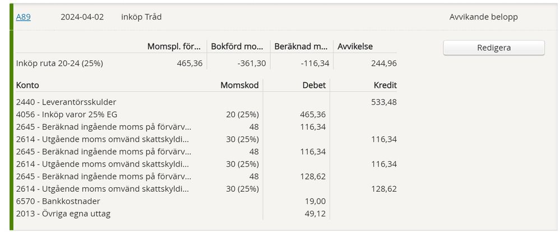Select the 2440 - Leverantörsskulder account row
Viewport: 560px width, 232px height.
[66, 102]
